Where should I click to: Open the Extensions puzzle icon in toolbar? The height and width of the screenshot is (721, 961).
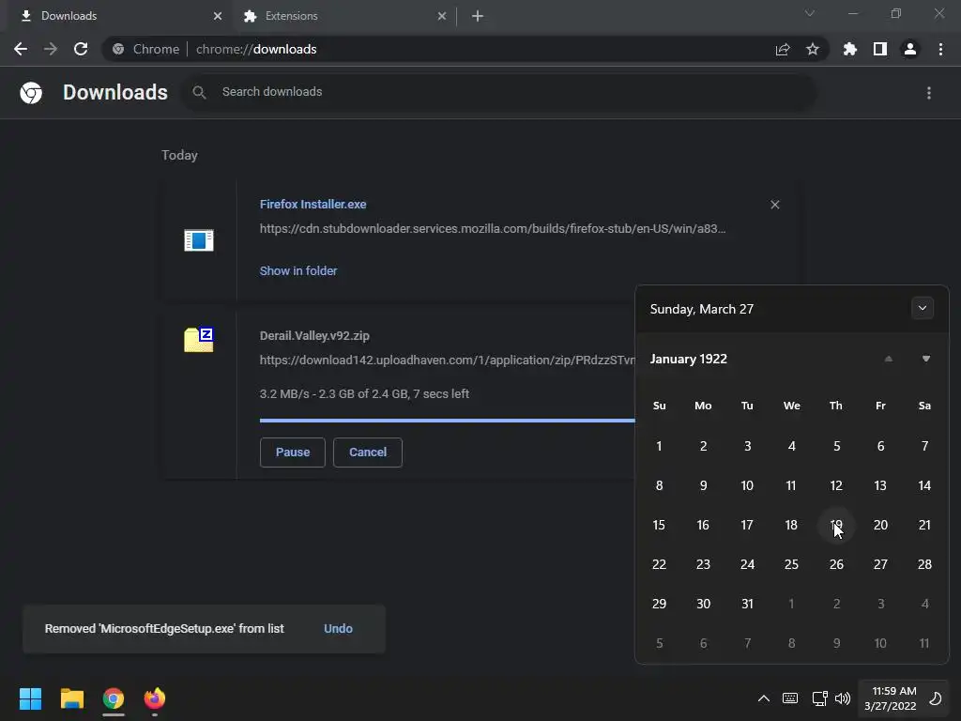[850, 49]
